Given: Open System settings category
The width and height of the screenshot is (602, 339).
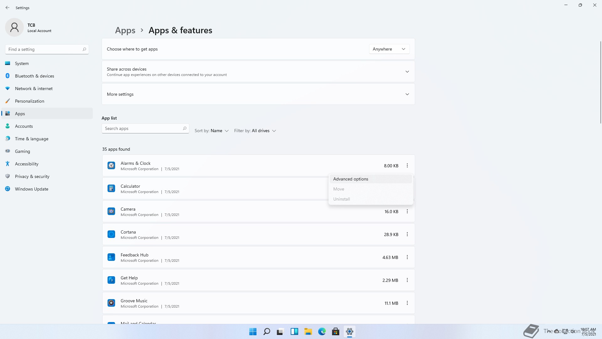Looking at the screenshot, I should [x=47, y=63].
